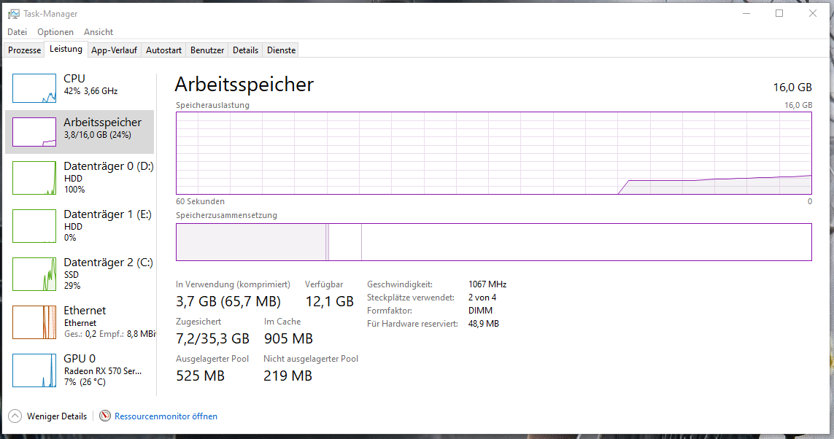Image resolution: width=834 pixels, height=439 pixels.
Task: Click the Ressourcenmonitor icon at the bottom
Action: [105, 416]
